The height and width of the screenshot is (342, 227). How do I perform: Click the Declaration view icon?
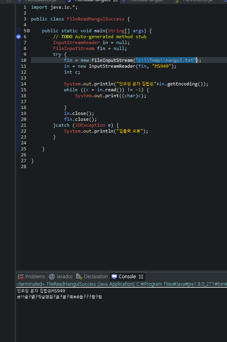tap(79, 277)
